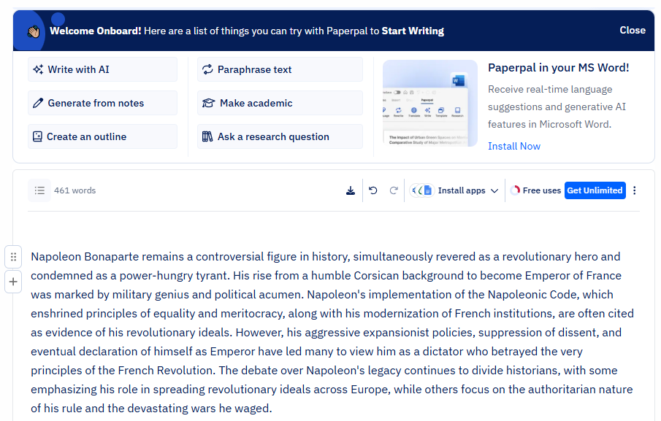Image resolution: width=661 pixels, height=421 pixels.
Task: Click the Paperpal in your MS Word! heading
Action: point(558,68)
